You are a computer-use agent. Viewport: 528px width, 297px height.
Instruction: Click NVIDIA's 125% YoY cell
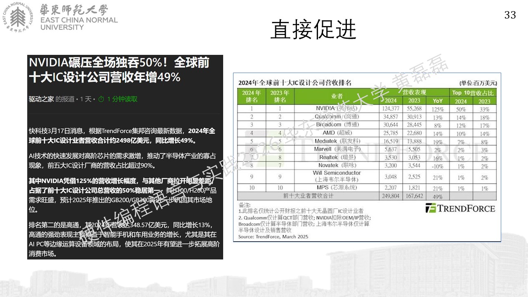tap(438, 109)
